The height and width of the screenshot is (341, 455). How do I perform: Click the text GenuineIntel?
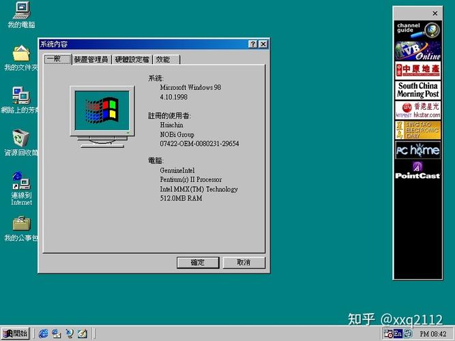177,170
